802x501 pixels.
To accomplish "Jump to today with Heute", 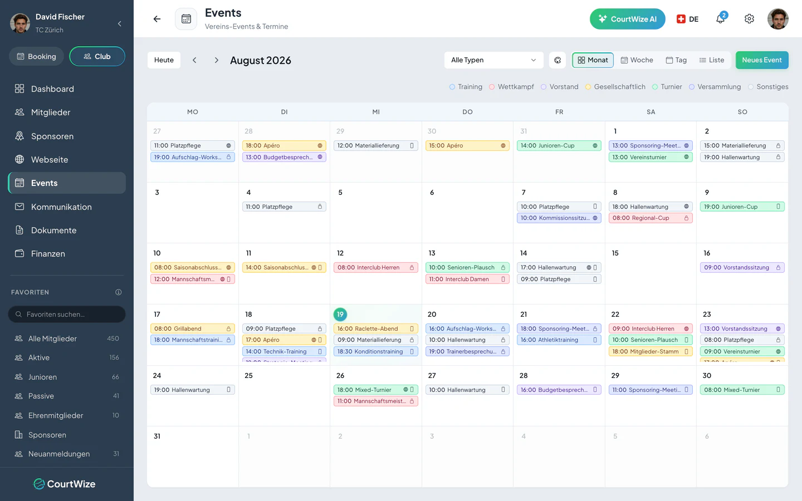I will (x=164, y=60).
